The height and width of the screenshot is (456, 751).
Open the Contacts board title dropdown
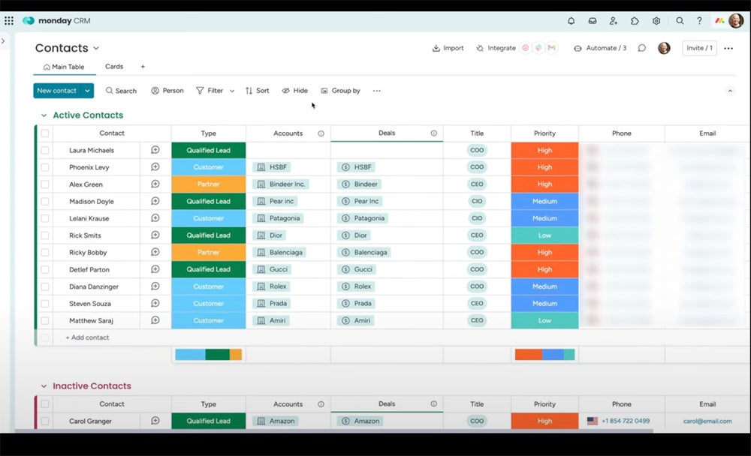96,48
